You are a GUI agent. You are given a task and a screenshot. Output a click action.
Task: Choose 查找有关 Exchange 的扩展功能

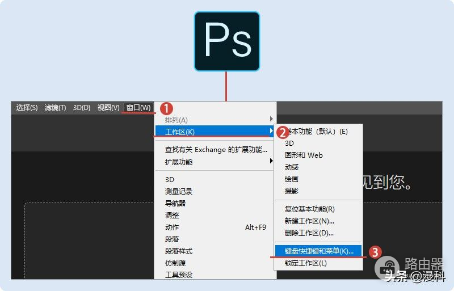click(x=215, y=150)
